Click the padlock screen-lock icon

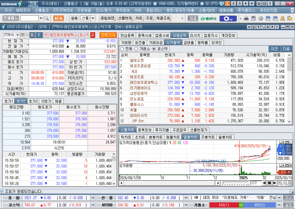283,19
